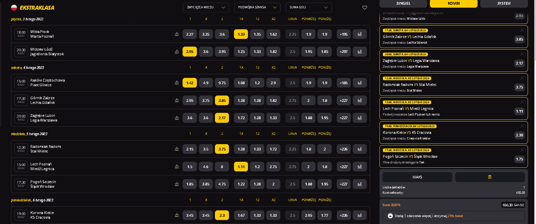
Task: Click pitch icon for Raków Częstochowa match
Action: tap(177, 83)
